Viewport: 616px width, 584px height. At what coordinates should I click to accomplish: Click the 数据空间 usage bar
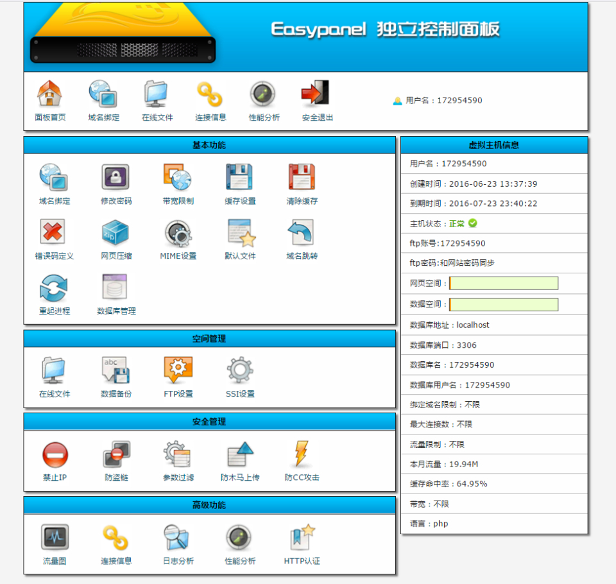[504, 305]
